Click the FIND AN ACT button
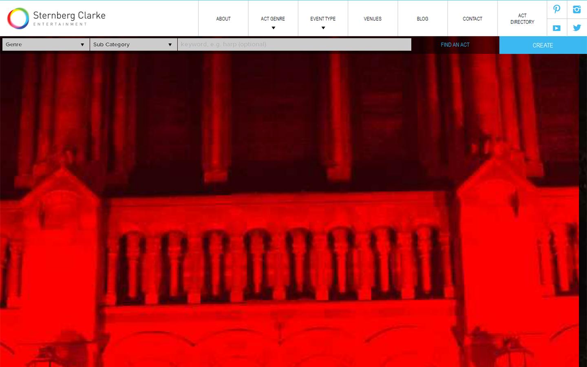The image size is (587, 367). pos(455,45)
